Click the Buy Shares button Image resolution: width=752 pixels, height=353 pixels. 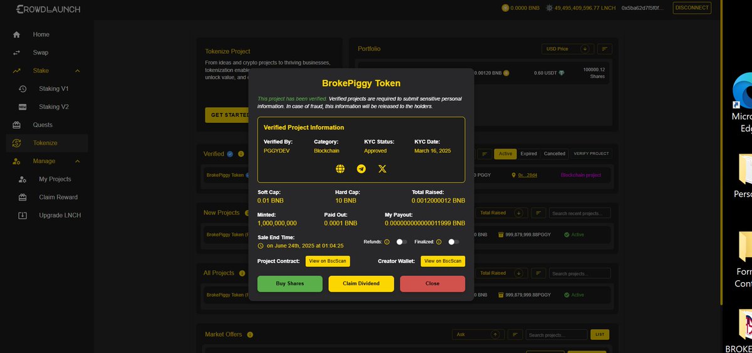tap(290, 283)
